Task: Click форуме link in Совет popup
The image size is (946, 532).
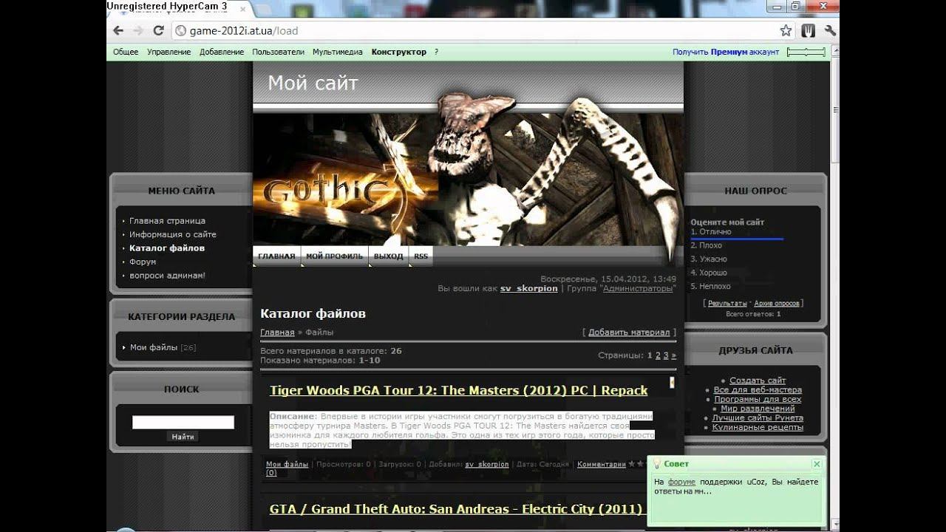Action: coord(681,482)
